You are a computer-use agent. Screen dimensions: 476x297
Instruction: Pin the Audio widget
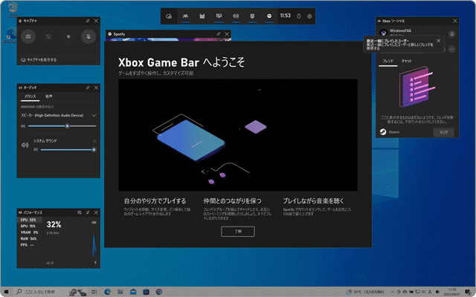pos(88,88)
